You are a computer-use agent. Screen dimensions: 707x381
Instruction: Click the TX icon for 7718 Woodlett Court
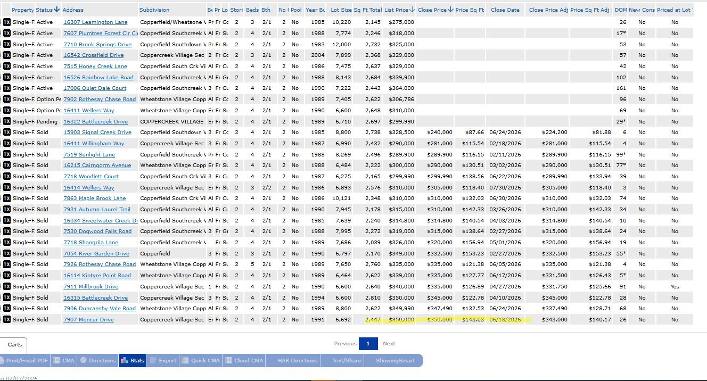point(7,176)
